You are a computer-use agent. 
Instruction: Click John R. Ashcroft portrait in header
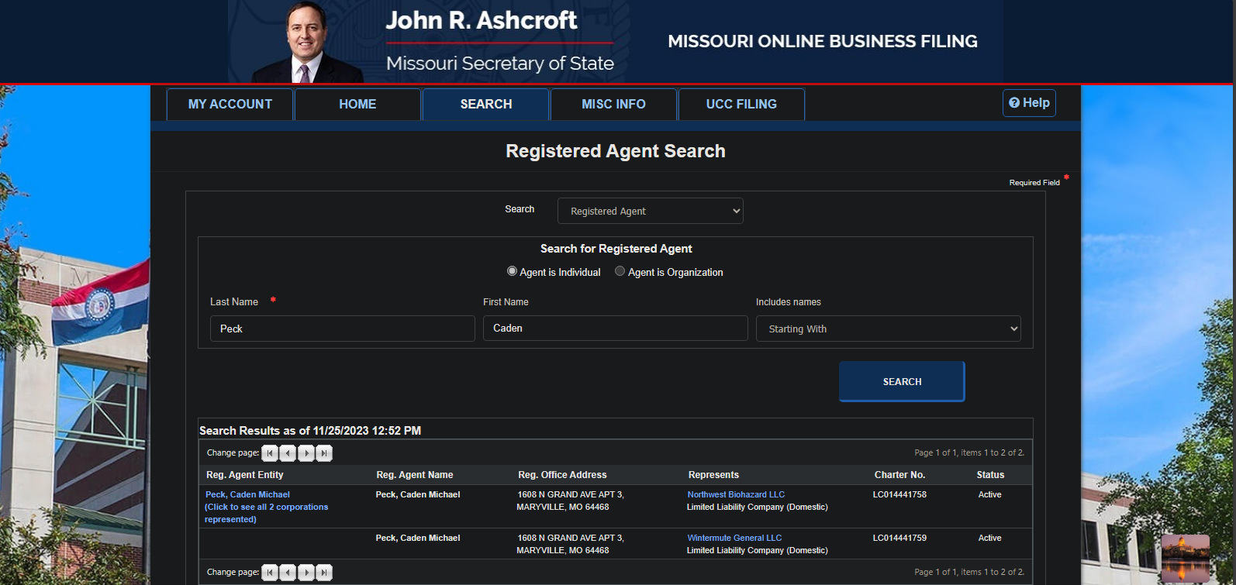click(x=308, y=42)
